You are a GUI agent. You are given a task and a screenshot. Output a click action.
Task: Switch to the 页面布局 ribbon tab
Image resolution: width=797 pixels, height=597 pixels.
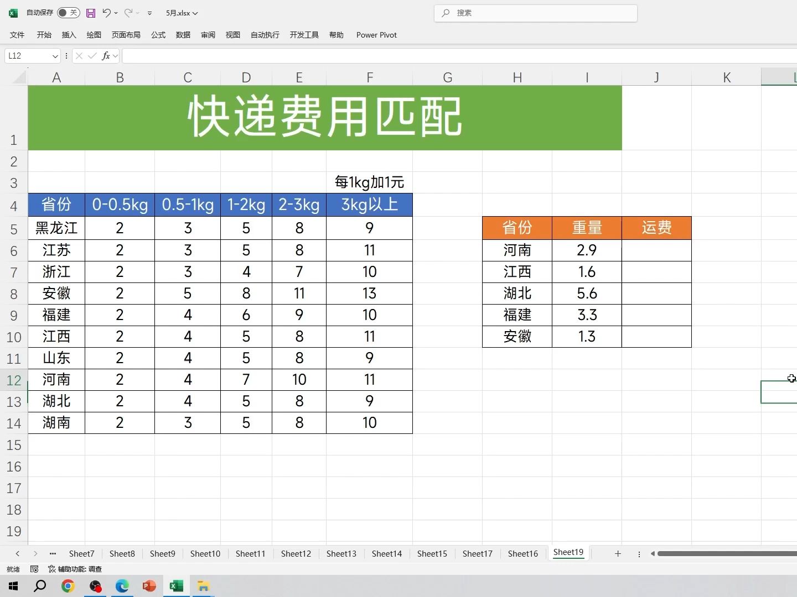tap(126, 35)
